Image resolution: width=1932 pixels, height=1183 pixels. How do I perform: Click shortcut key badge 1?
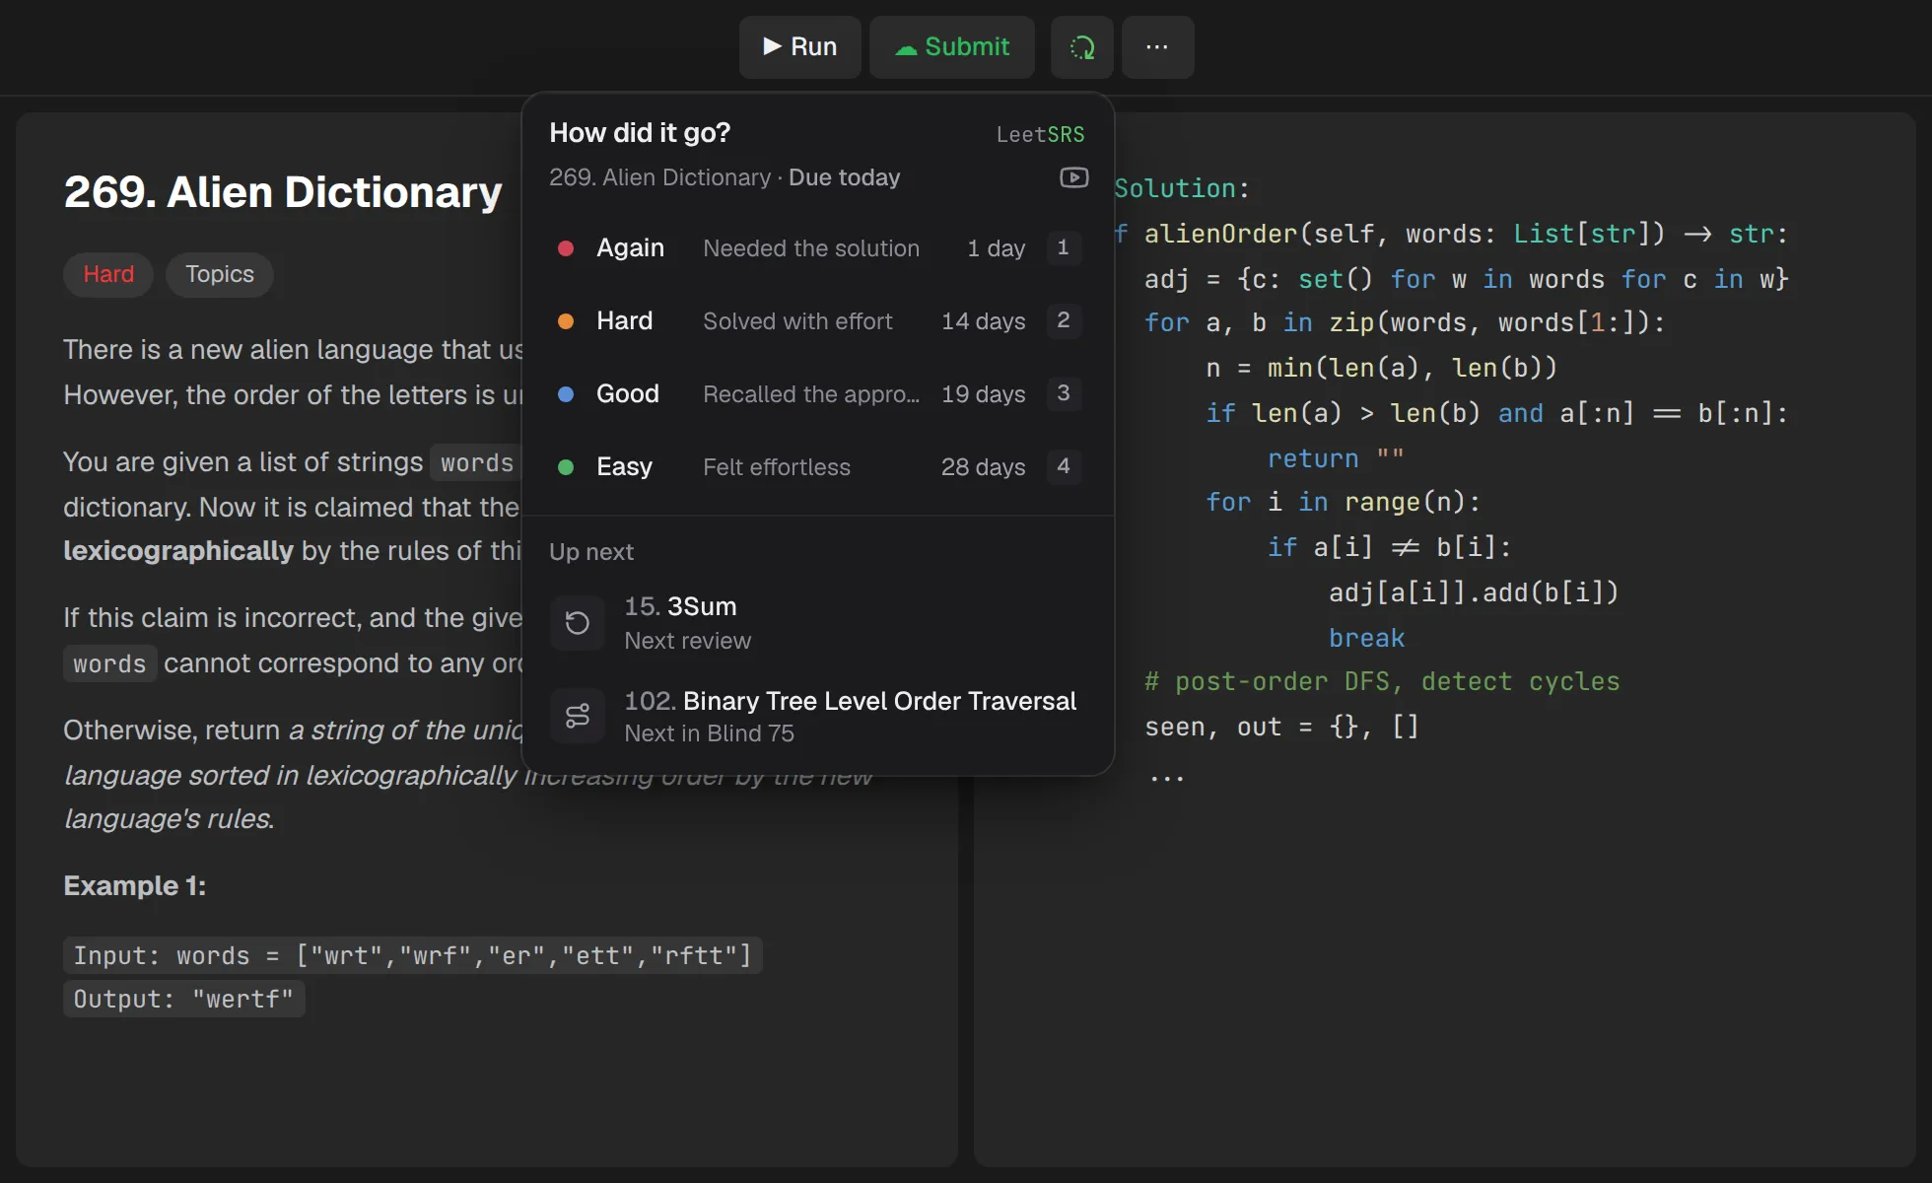(1063, 247)
